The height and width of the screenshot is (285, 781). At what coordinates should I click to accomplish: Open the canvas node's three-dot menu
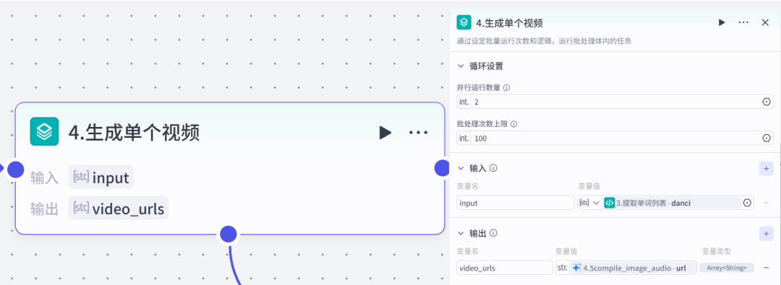418,132
